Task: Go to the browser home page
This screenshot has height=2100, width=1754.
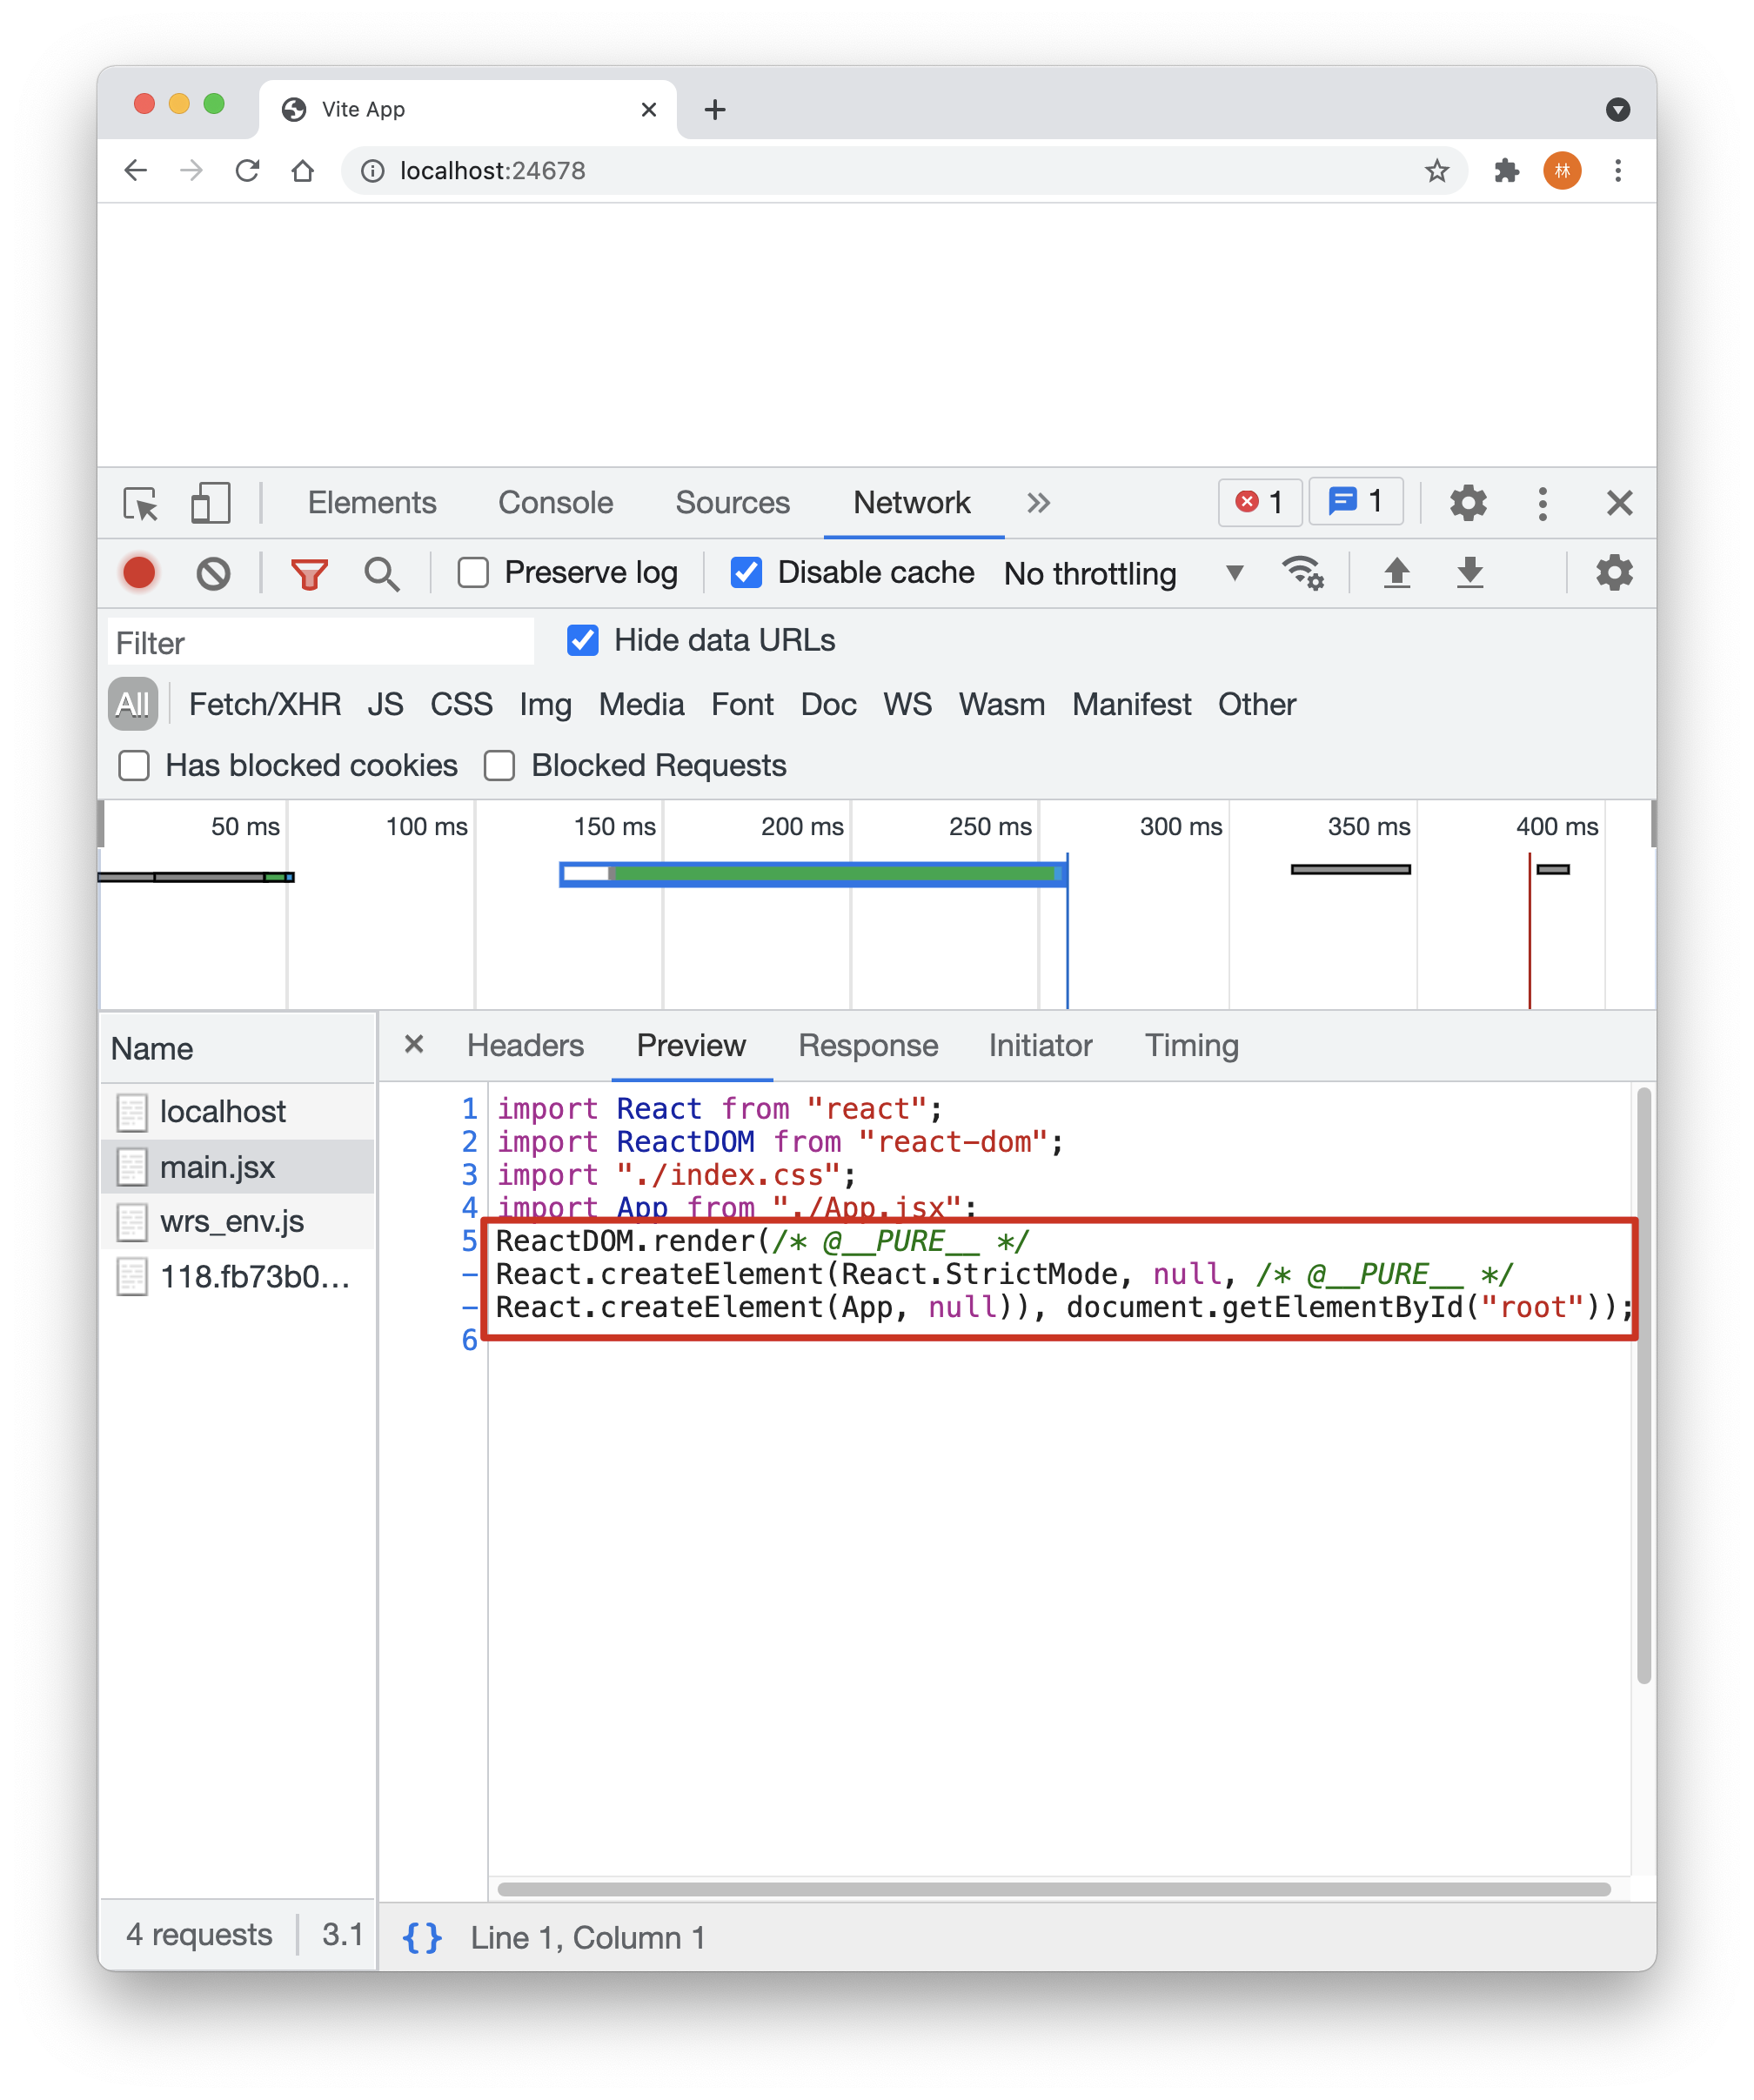Action: [x=303, y=170]
